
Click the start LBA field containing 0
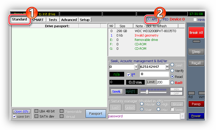(x=121, y=67)
